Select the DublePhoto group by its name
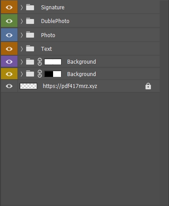169x206 pixels. point(55,21)
